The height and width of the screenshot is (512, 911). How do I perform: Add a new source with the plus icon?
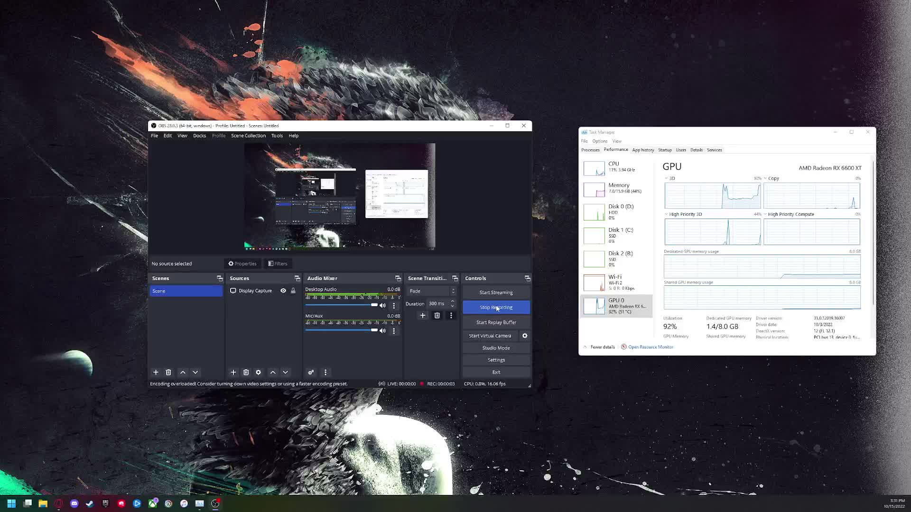point(233,372)
